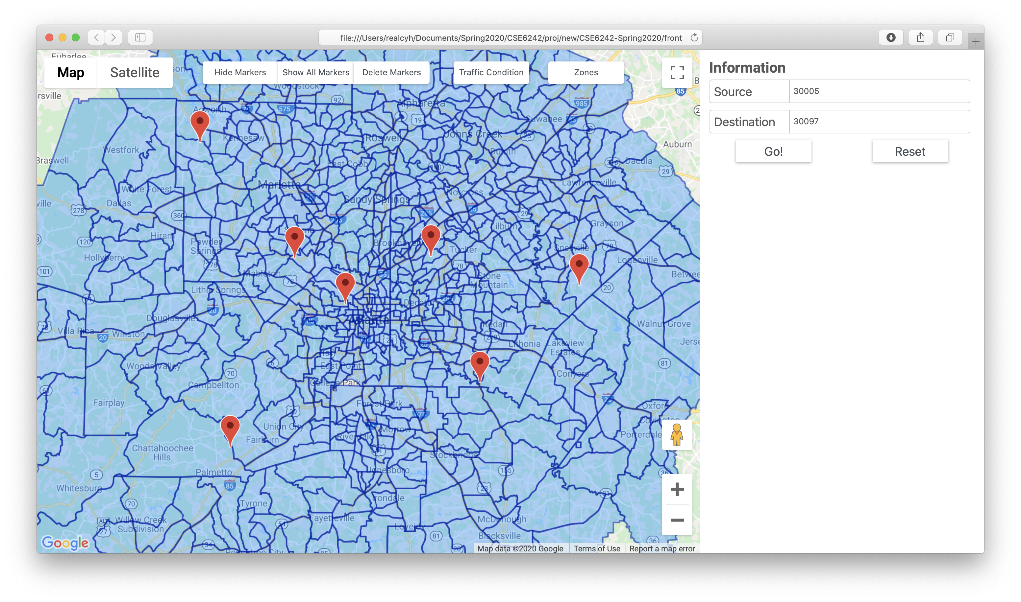Switch to Map view

point(71,73)
